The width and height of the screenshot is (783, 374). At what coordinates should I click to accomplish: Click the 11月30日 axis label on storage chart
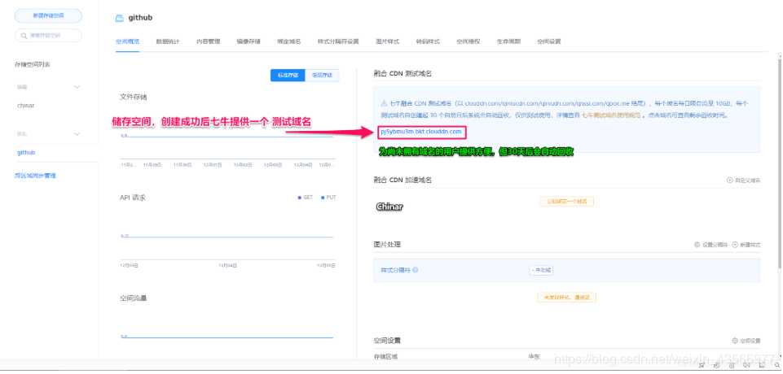[183, 164]
